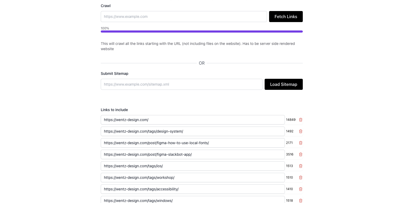Viewport: 403px width, 203px height.
Task: Click the 100% progress label
Action: coord(105,28)
